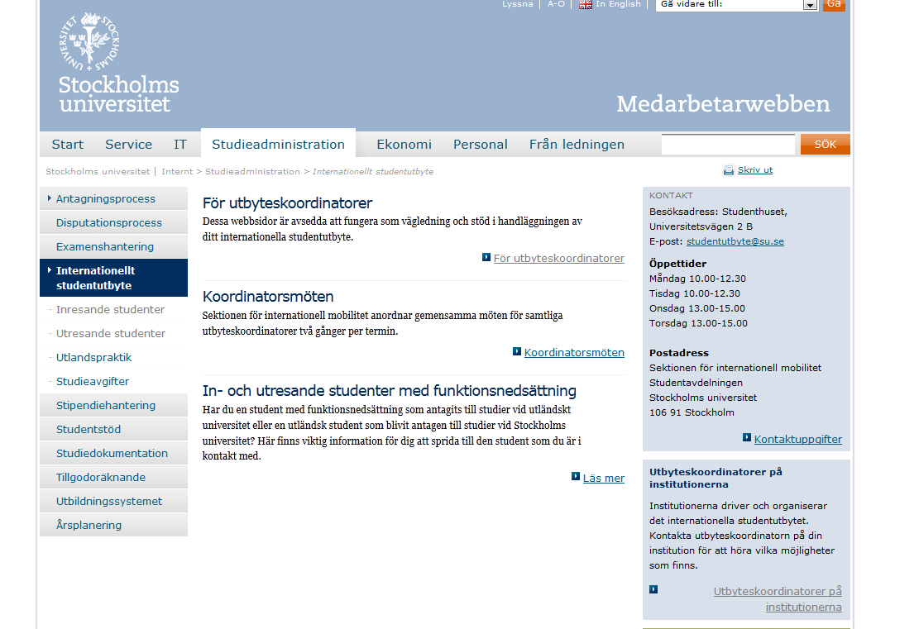Click the UK flag icon
The width and height of the screenshot is (919, 629).
point(586,4)
